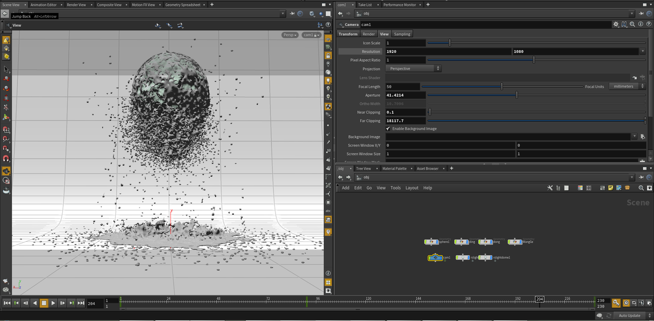
Task: Click the Focal Length slider
Action: pos(502,87)
